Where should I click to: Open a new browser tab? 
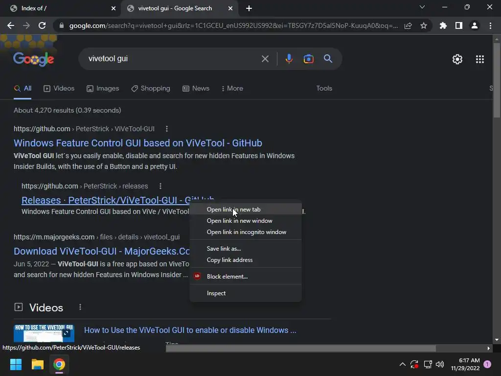tap(249, 8)
